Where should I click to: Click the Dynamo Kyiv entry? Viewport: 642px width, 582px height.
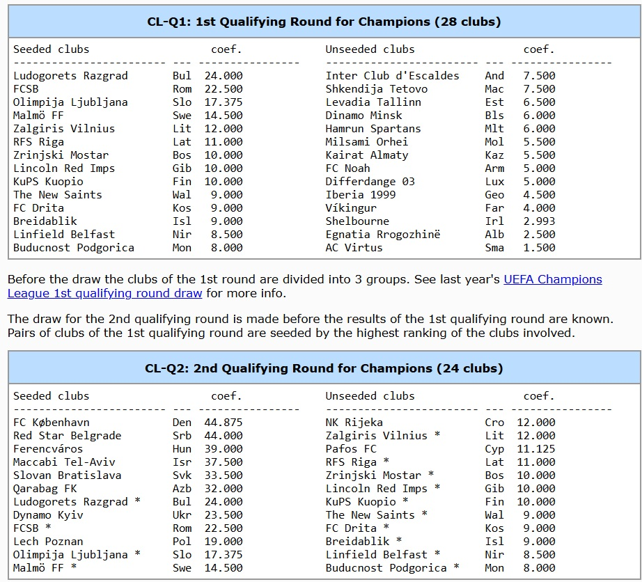pyautogui.click(x=48, y=515)
